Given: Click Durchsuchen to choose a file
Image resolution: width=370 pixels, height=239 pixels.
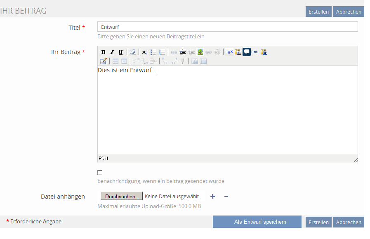Looking at the screenshot, I should point(122,197).
